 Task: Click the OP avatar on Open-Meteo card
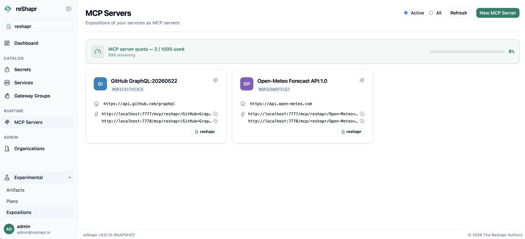click(x=247, y=84)
